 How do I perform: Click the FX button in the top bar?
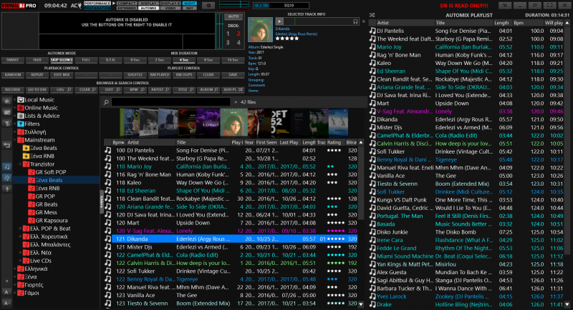[x=261, y=6]
